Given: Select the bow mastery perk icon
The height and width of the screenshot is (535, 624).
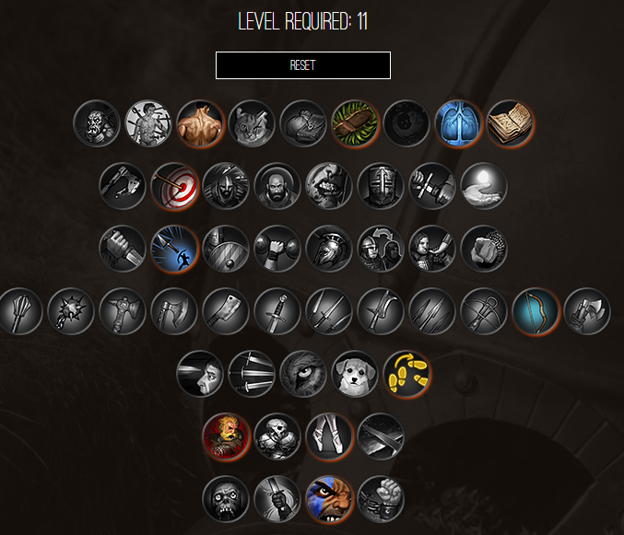Looking at the screenshot, I should 536,311.
